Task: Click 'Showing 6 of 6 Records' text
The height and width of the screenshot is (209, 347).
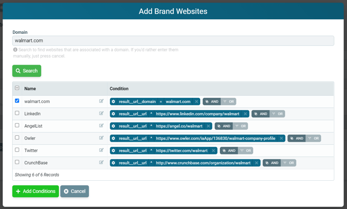Action: 37,175
